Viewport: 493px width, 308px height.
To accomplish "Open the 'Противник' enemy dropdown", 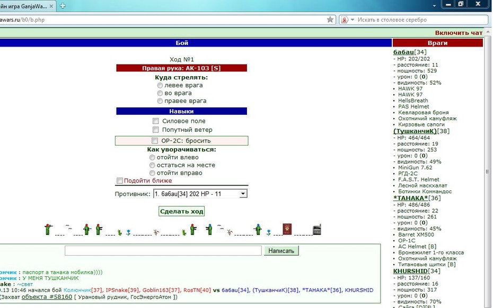I will [x=200, y=194].
